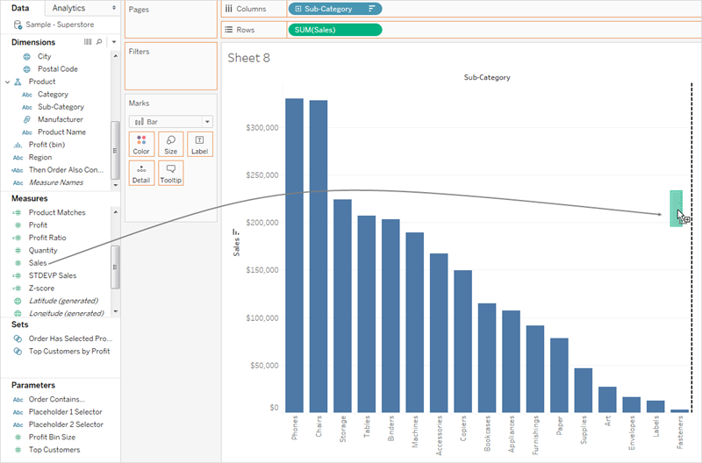Click the Abc icon beside Region
The width and height of the screenshot is (702, 463).
pos(18,158)
